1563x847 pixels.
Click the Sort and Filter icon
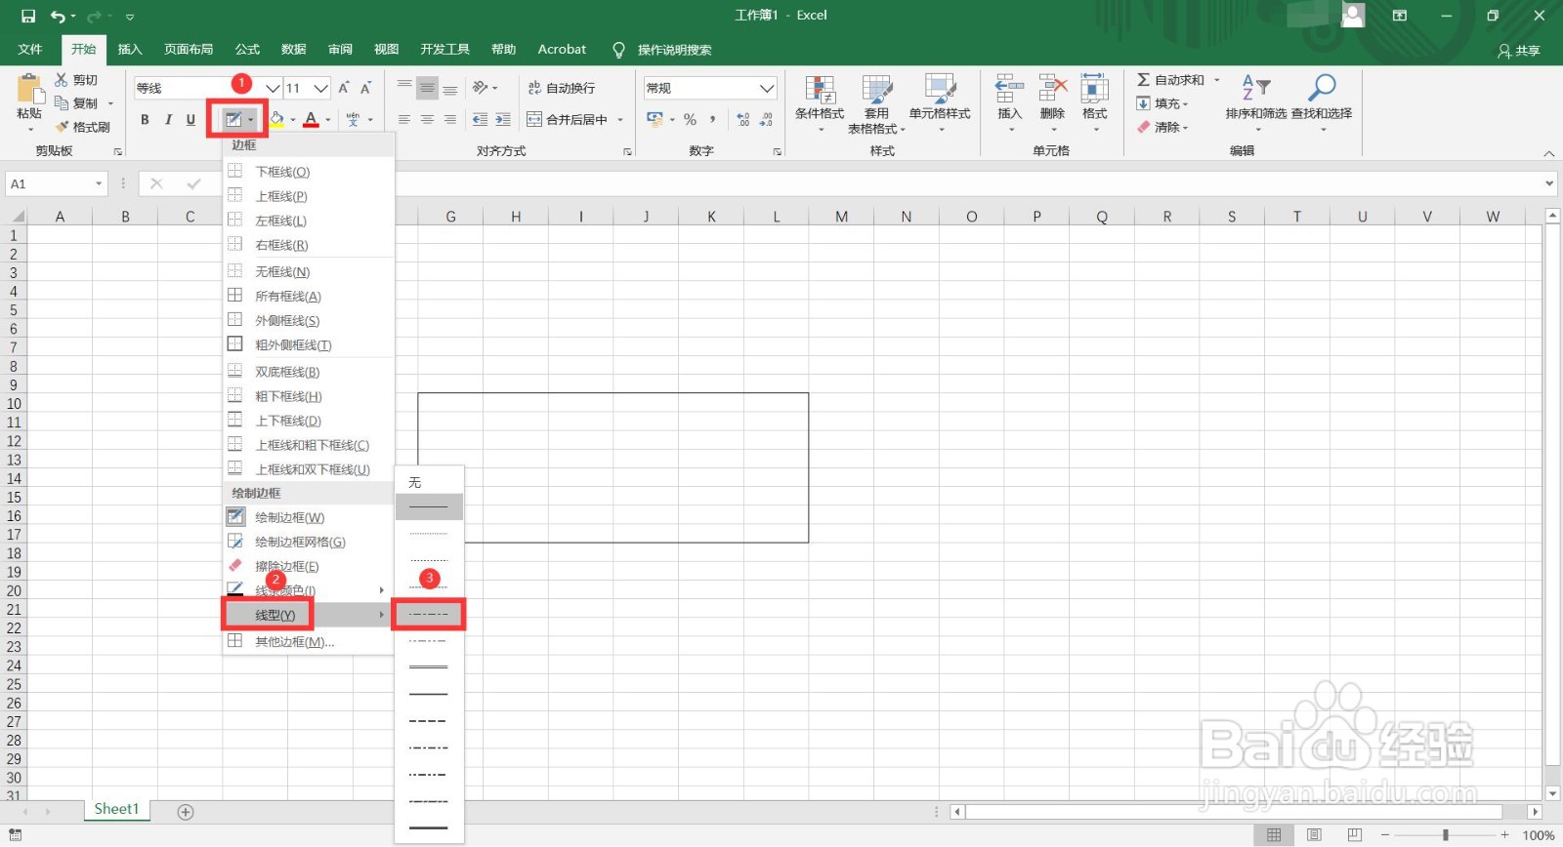(1255, 88)
